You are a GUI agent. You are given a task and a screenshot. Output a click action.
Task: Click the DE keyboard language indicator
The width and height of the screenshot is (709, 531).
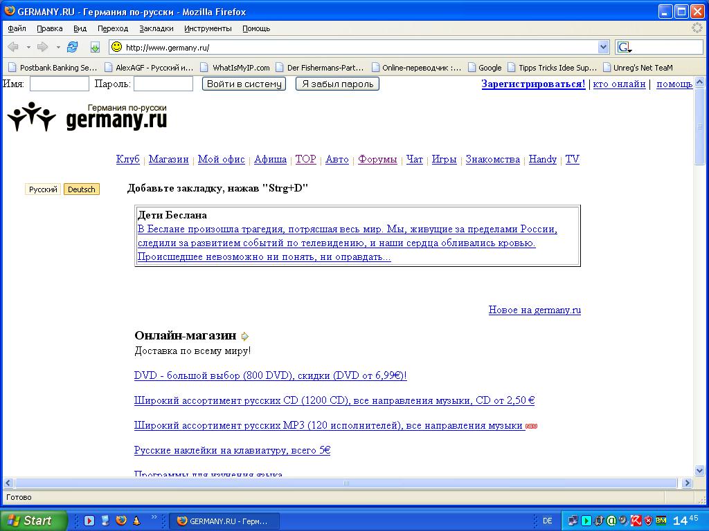(x=547, y=521)
